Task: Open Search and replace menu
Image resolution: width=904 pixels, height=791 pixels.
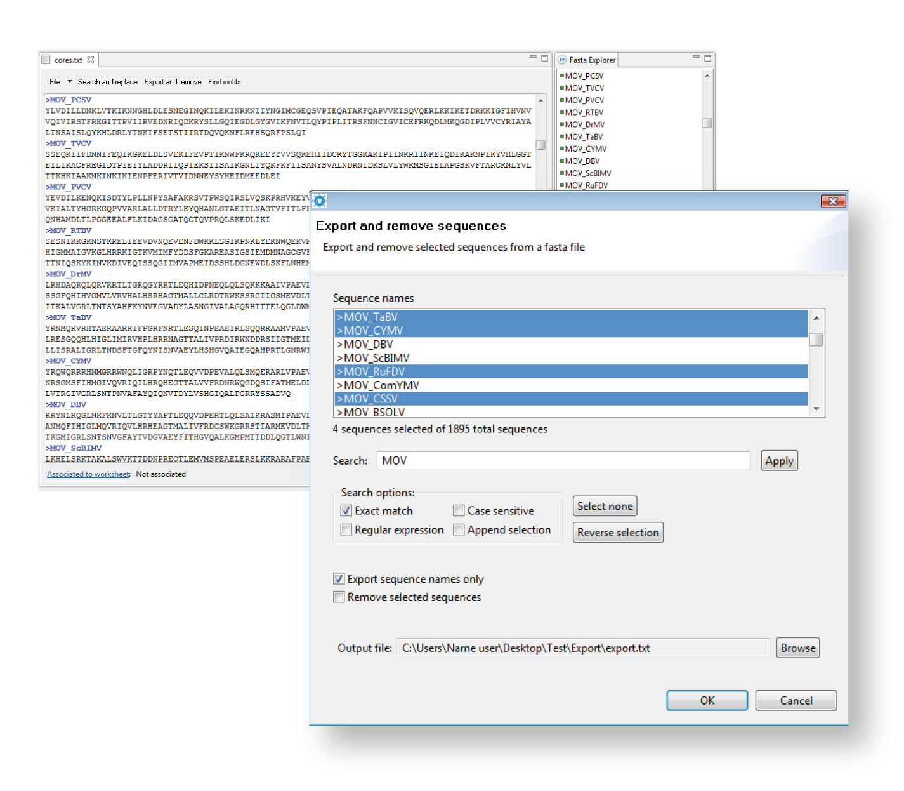Action: pos(107,82)
